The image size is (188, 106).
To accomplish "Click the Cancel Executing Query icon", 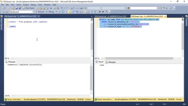I will (x=56, y=12).
